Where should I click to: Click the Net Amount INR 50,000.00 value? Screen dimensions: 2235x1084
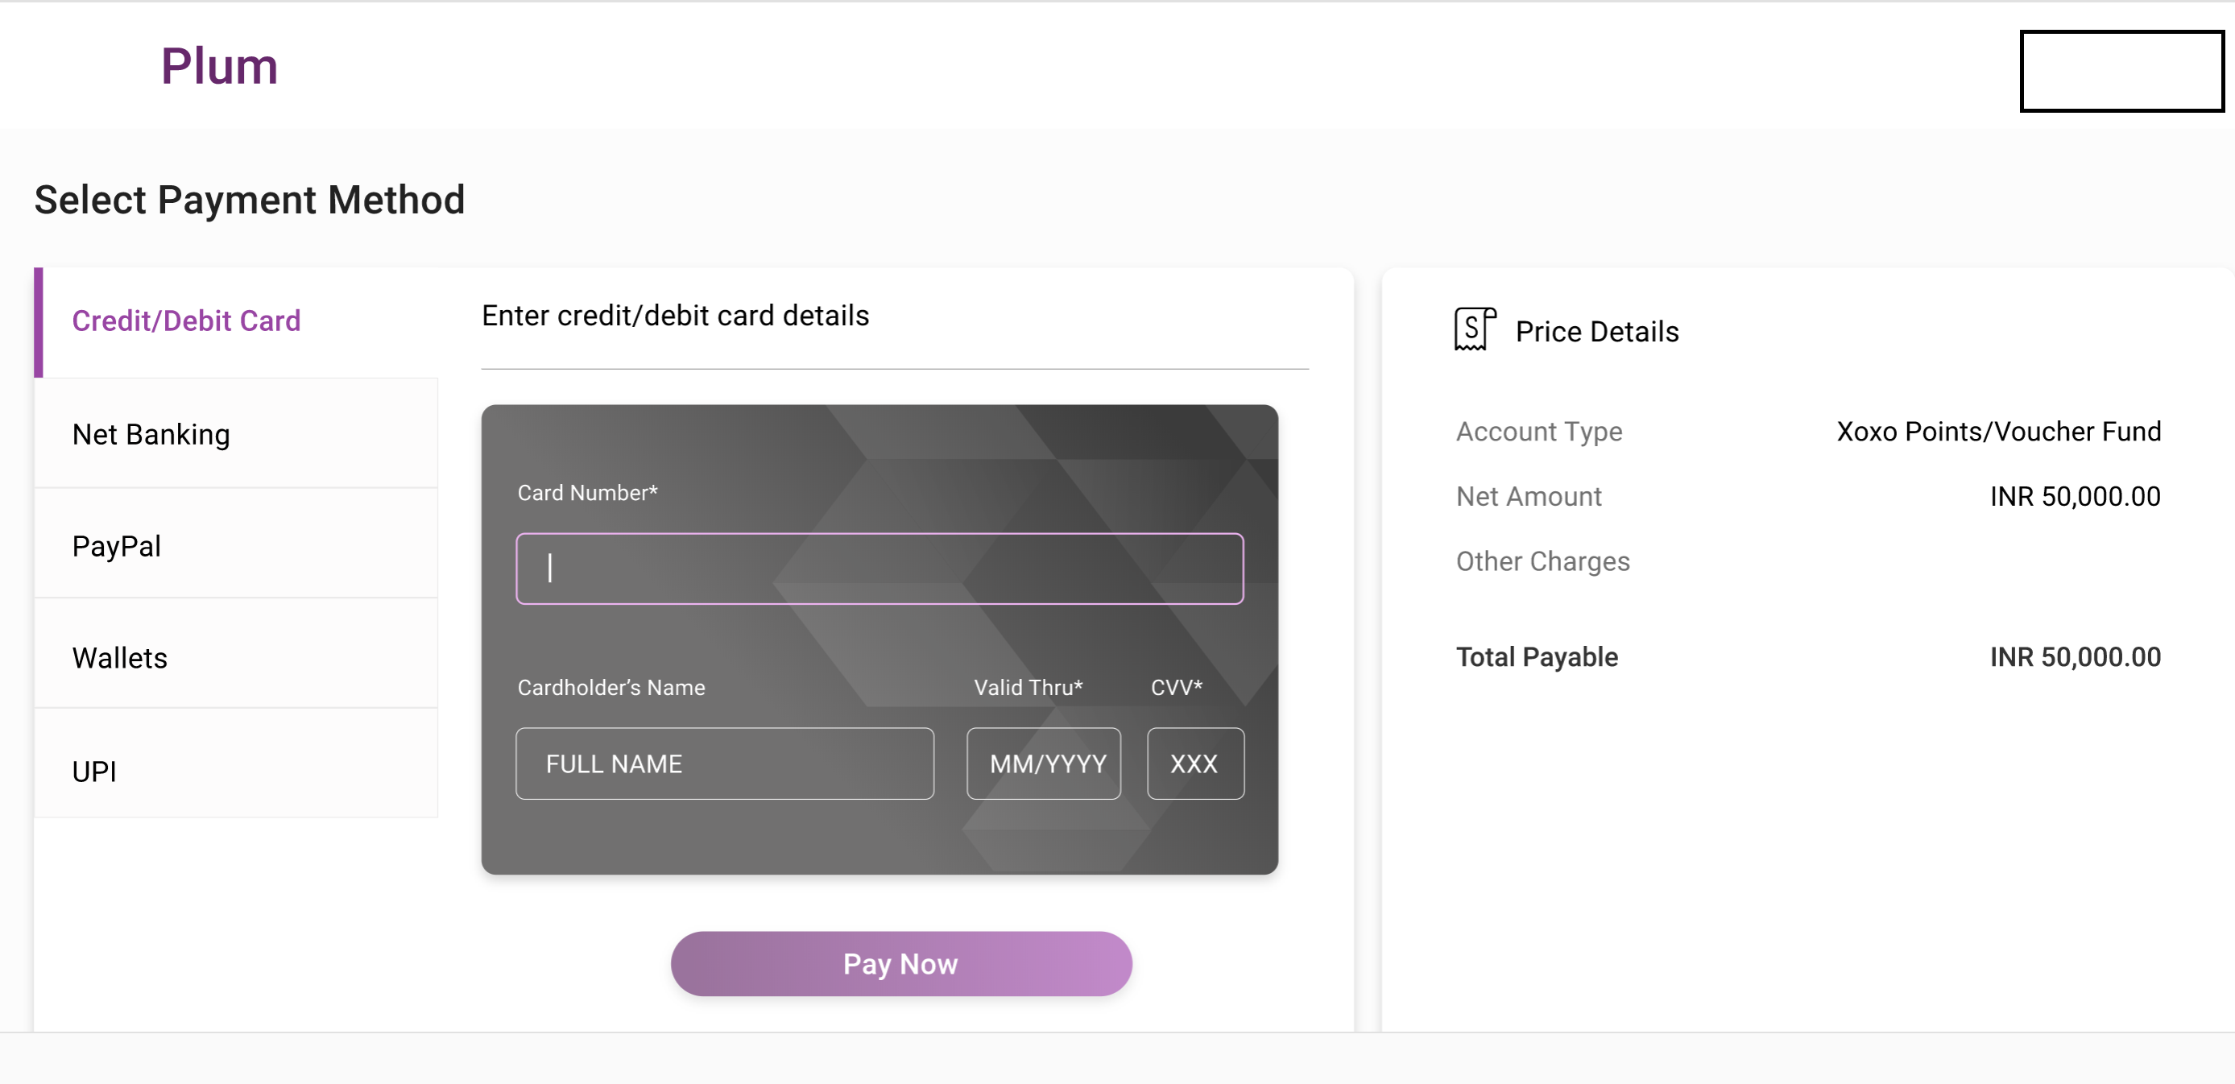[2075, 496]
